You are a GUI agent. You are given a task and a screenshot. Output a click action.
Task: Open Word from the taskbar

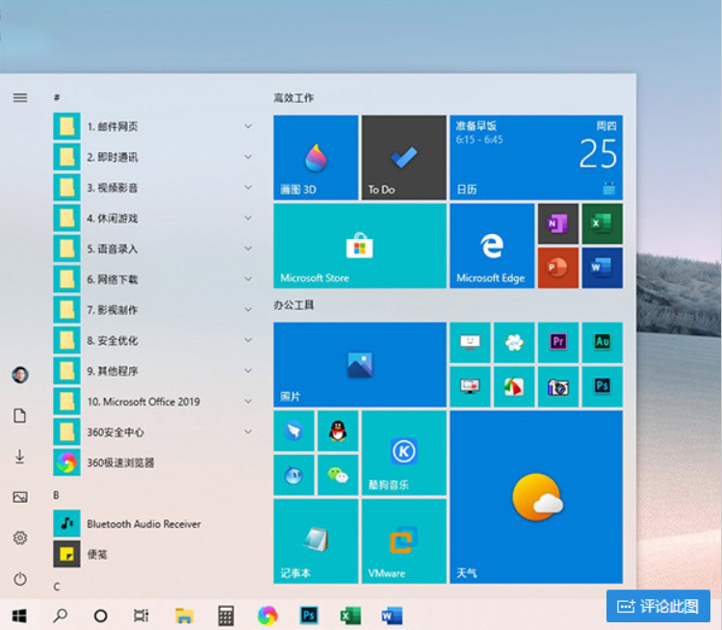[x=392, y=616]
